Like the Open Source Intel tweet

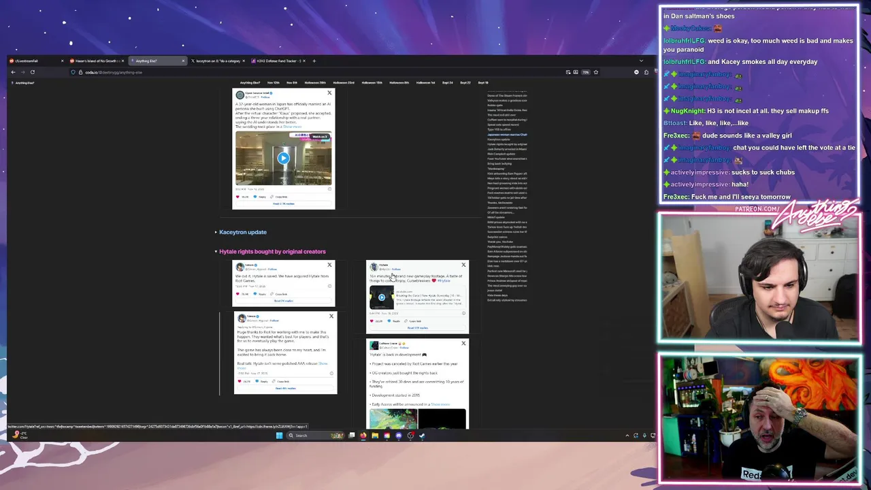coord(238,197)
